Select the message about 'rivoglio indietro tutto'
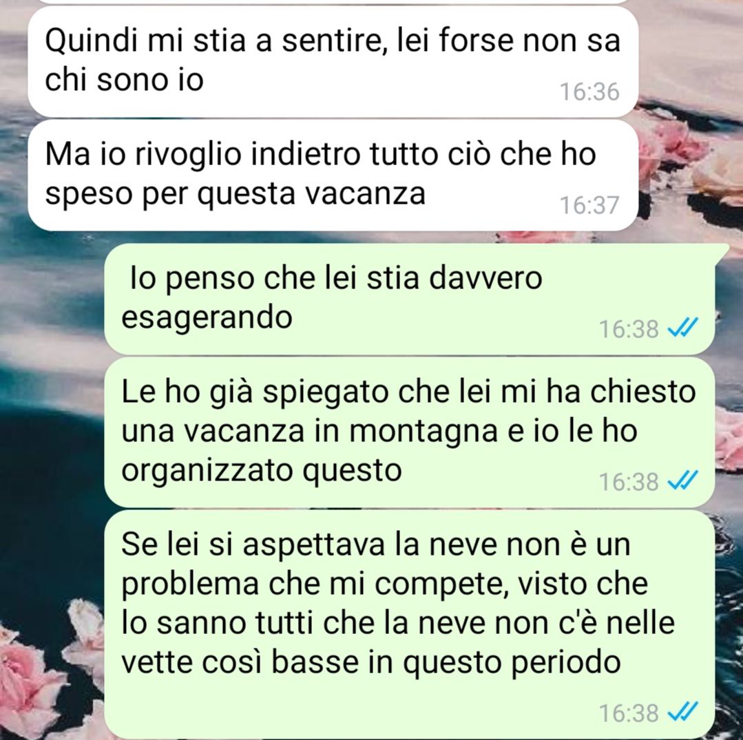This screenshot has height=740, width=743. pyautogui.click(x=333, y=175)
